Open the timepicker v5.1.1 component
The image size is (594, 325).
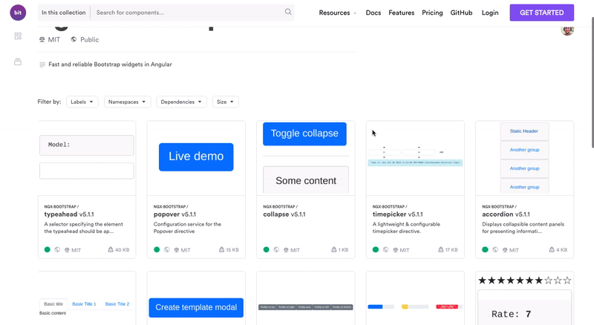click(397, 214)
